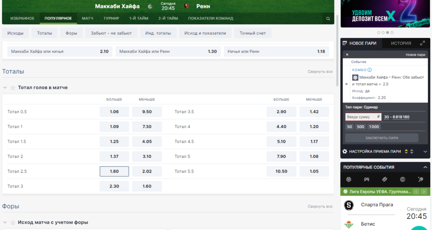Filter markets by Инд. тоталы

click(158, 33)
